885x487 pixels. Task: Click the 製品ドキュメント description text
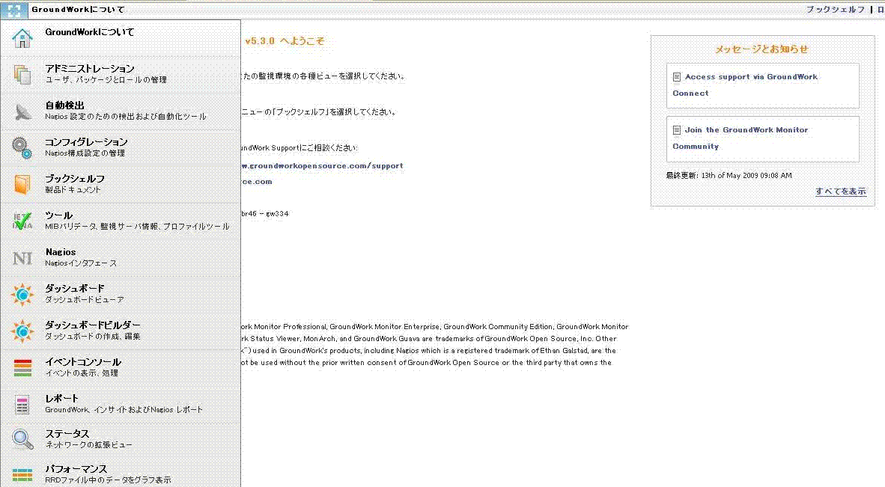click(x=73, y=190)
